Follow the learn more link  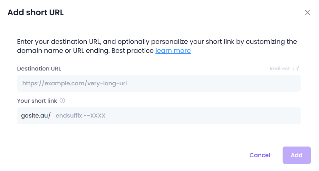pyautogui.click(x=173, y=51)
